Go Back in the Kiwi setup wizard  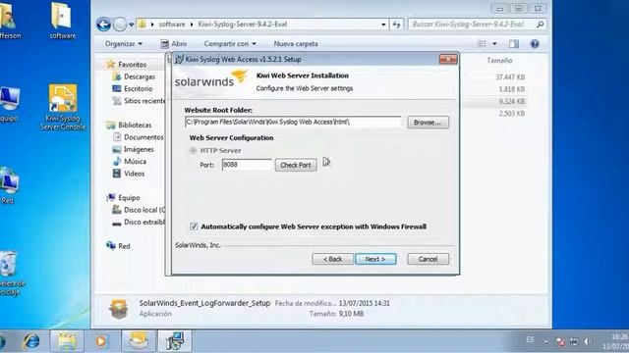click(332, 259)
